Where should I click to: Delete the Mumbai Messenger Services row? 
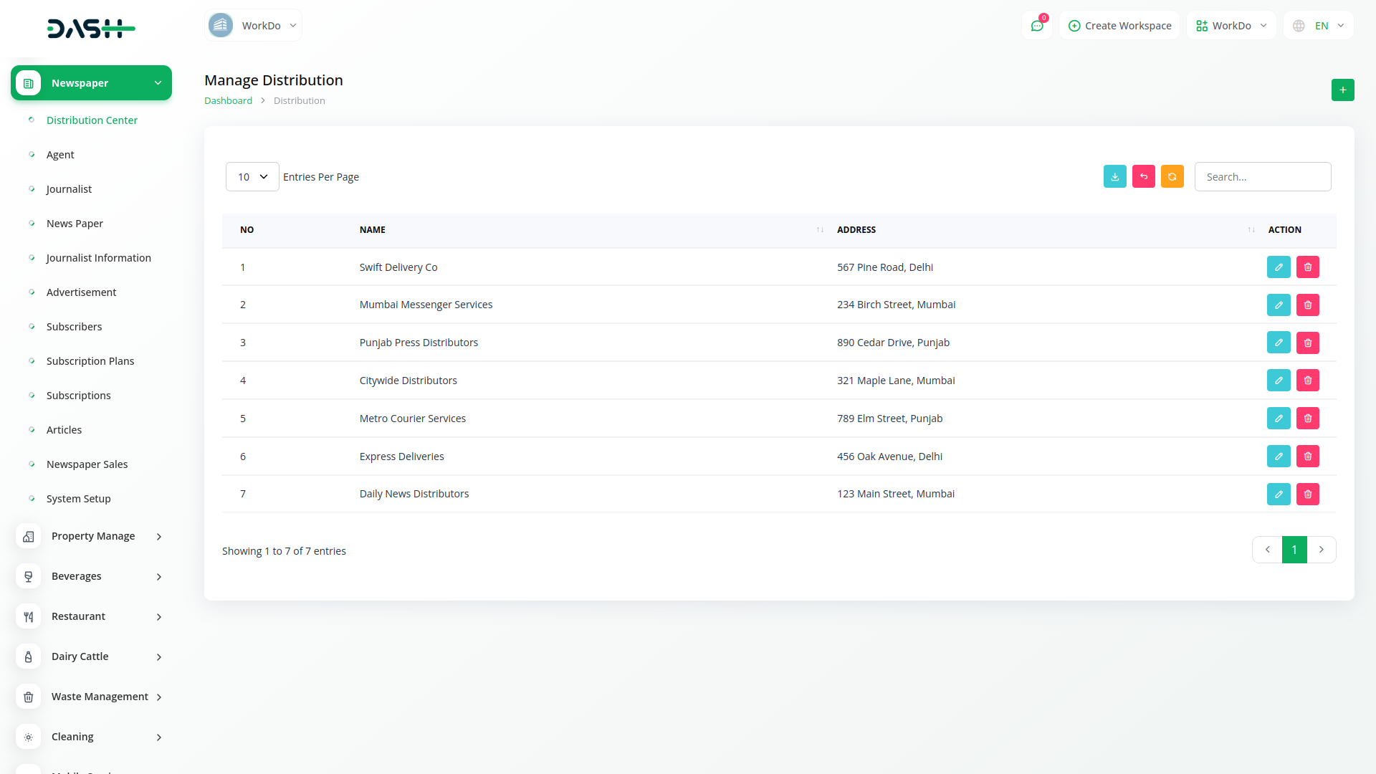coord(1307,305)
